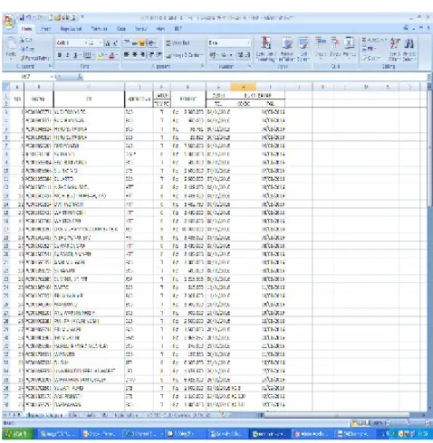Switch to the Formulas tab
433x443 pixels.
click(x=99, y=29)
